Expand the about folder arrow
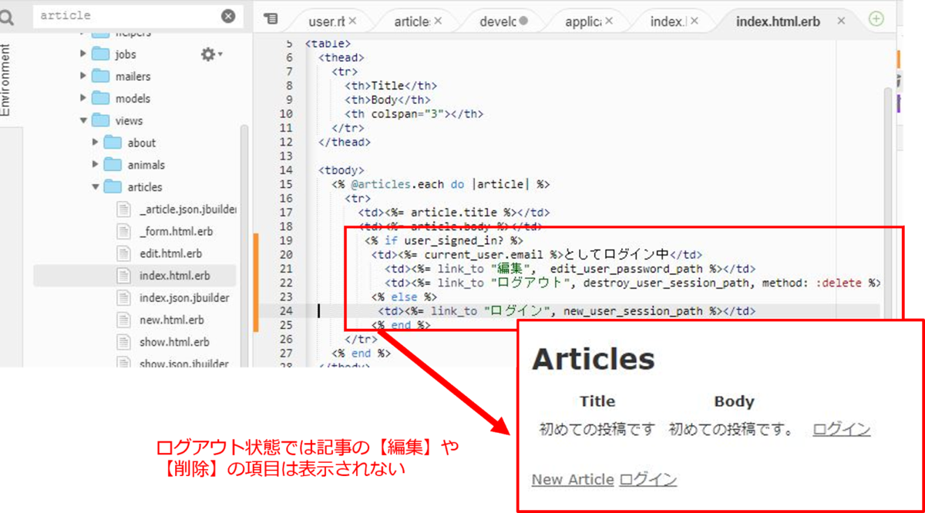Screen dimensions: 925x513 coord(96,142)
